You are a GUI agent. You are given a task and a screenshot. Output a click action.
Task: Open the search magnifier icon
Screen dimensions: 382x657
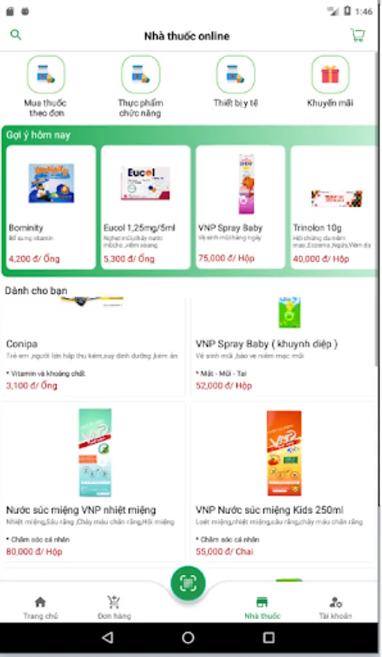[15, 35]
